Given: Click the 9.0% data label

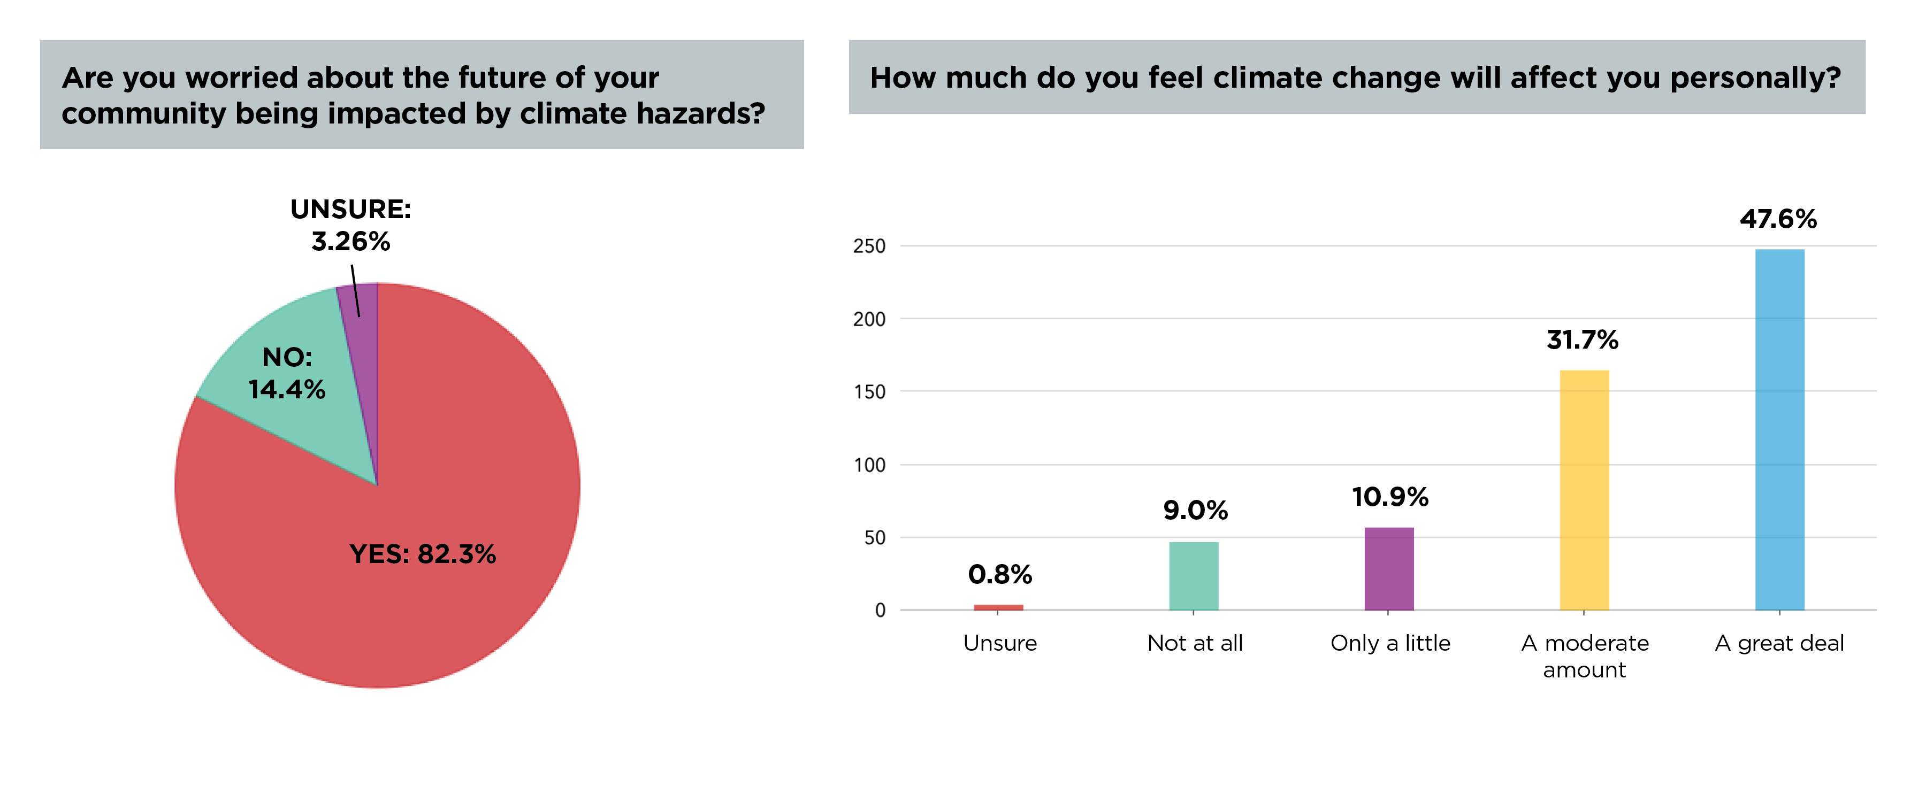Looking at the screenshot, I should [x=1195, y=511].
